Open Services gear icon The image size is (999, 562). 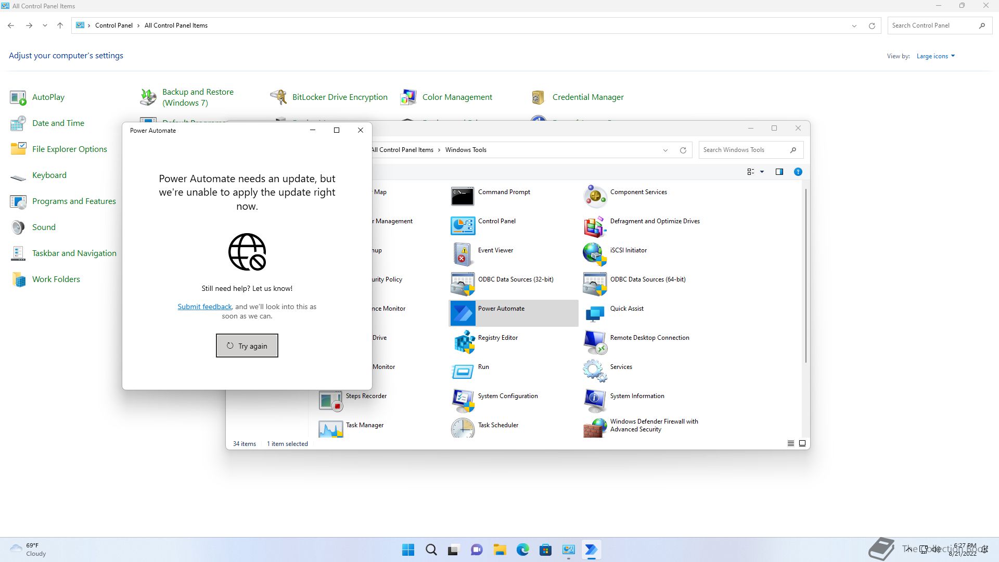point(595,371)
